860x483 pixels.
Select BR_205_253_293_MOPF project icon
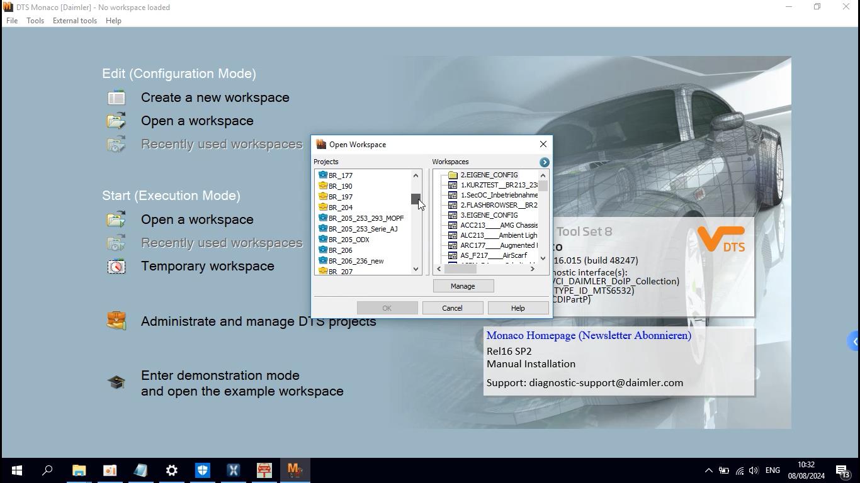[x=323, y=218]
